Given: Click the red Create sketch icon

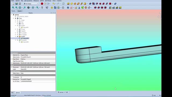Looking at the screenshot, I should click(71, 8).
